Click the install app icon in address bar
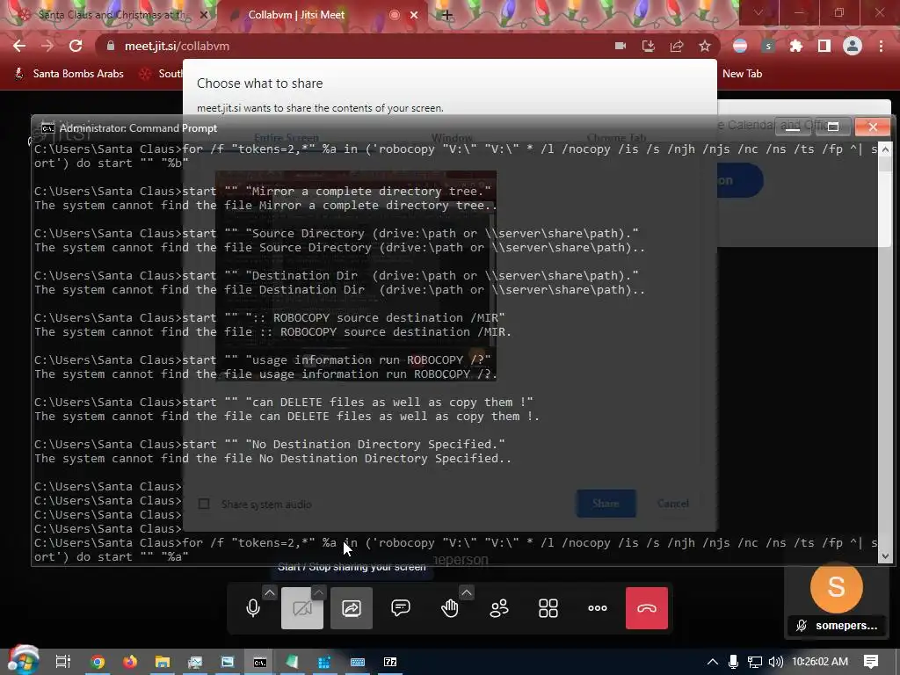The height and width of the screenshot is (675, 900). 649,46
